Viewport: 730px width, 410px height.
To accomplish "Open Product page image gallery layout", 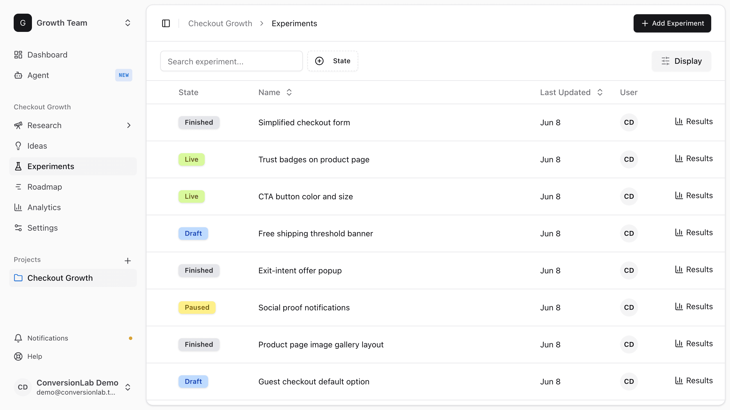I will [x=321, y=345].
